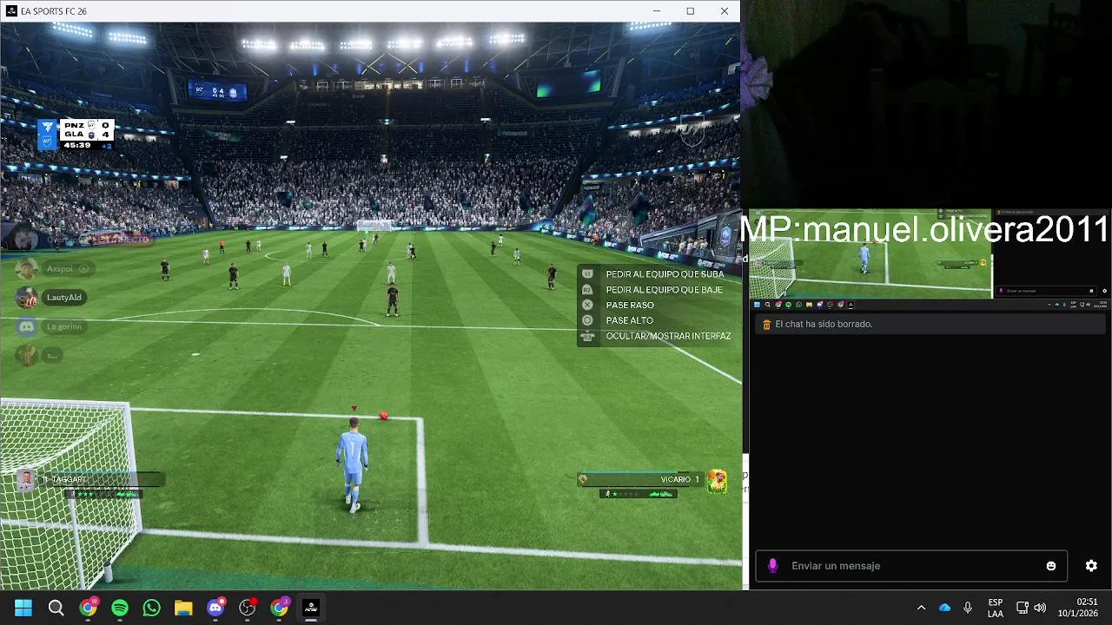Viewport: 1112px width, 625px height.
Task: Open Spotify from the taskbar
Action: (x=120, y=608)
